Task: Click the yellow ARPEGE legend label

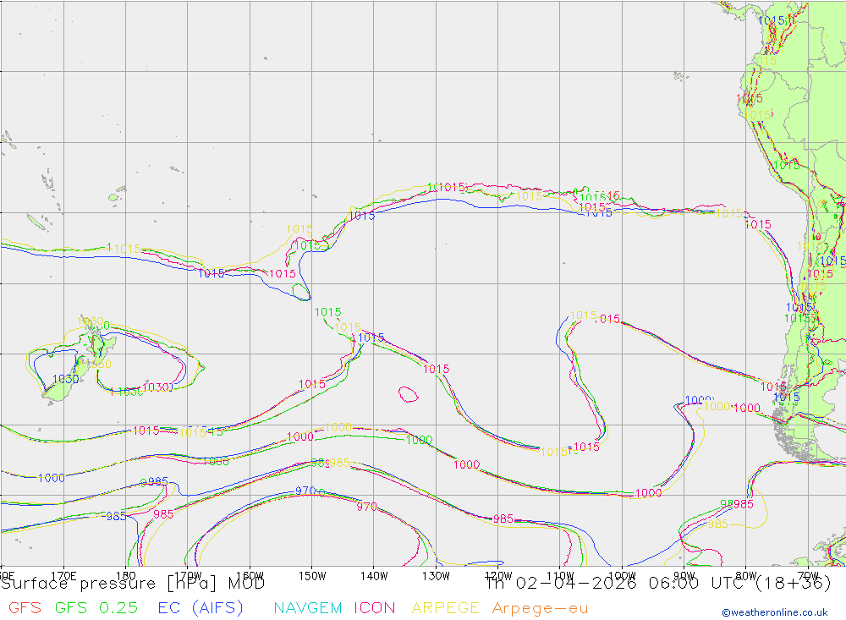Action: click(x=445, y=608)
